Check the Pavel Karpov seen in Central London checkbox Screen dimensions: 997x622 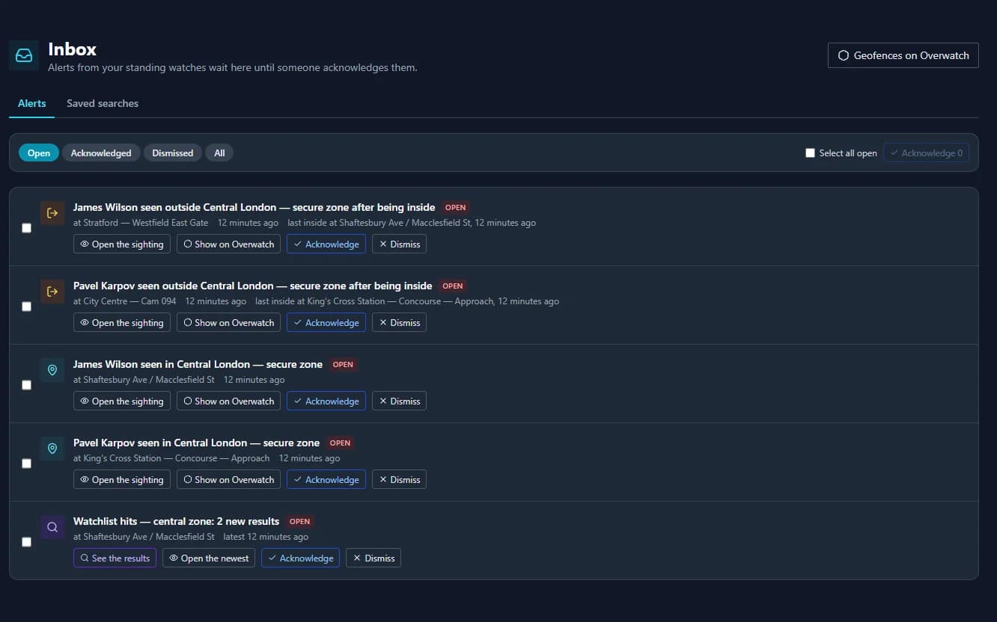click(26, 464)
